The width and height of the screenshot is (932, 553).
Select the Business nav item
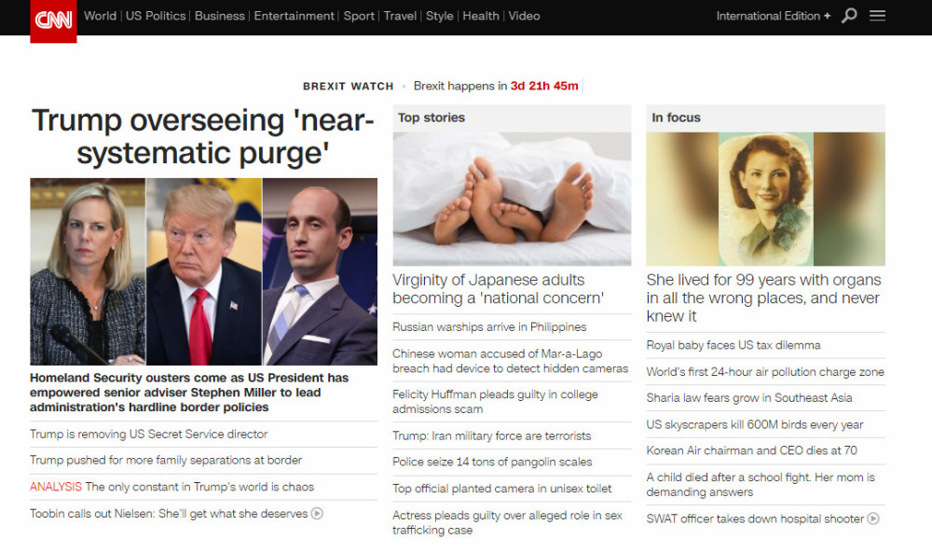(219, 16)
